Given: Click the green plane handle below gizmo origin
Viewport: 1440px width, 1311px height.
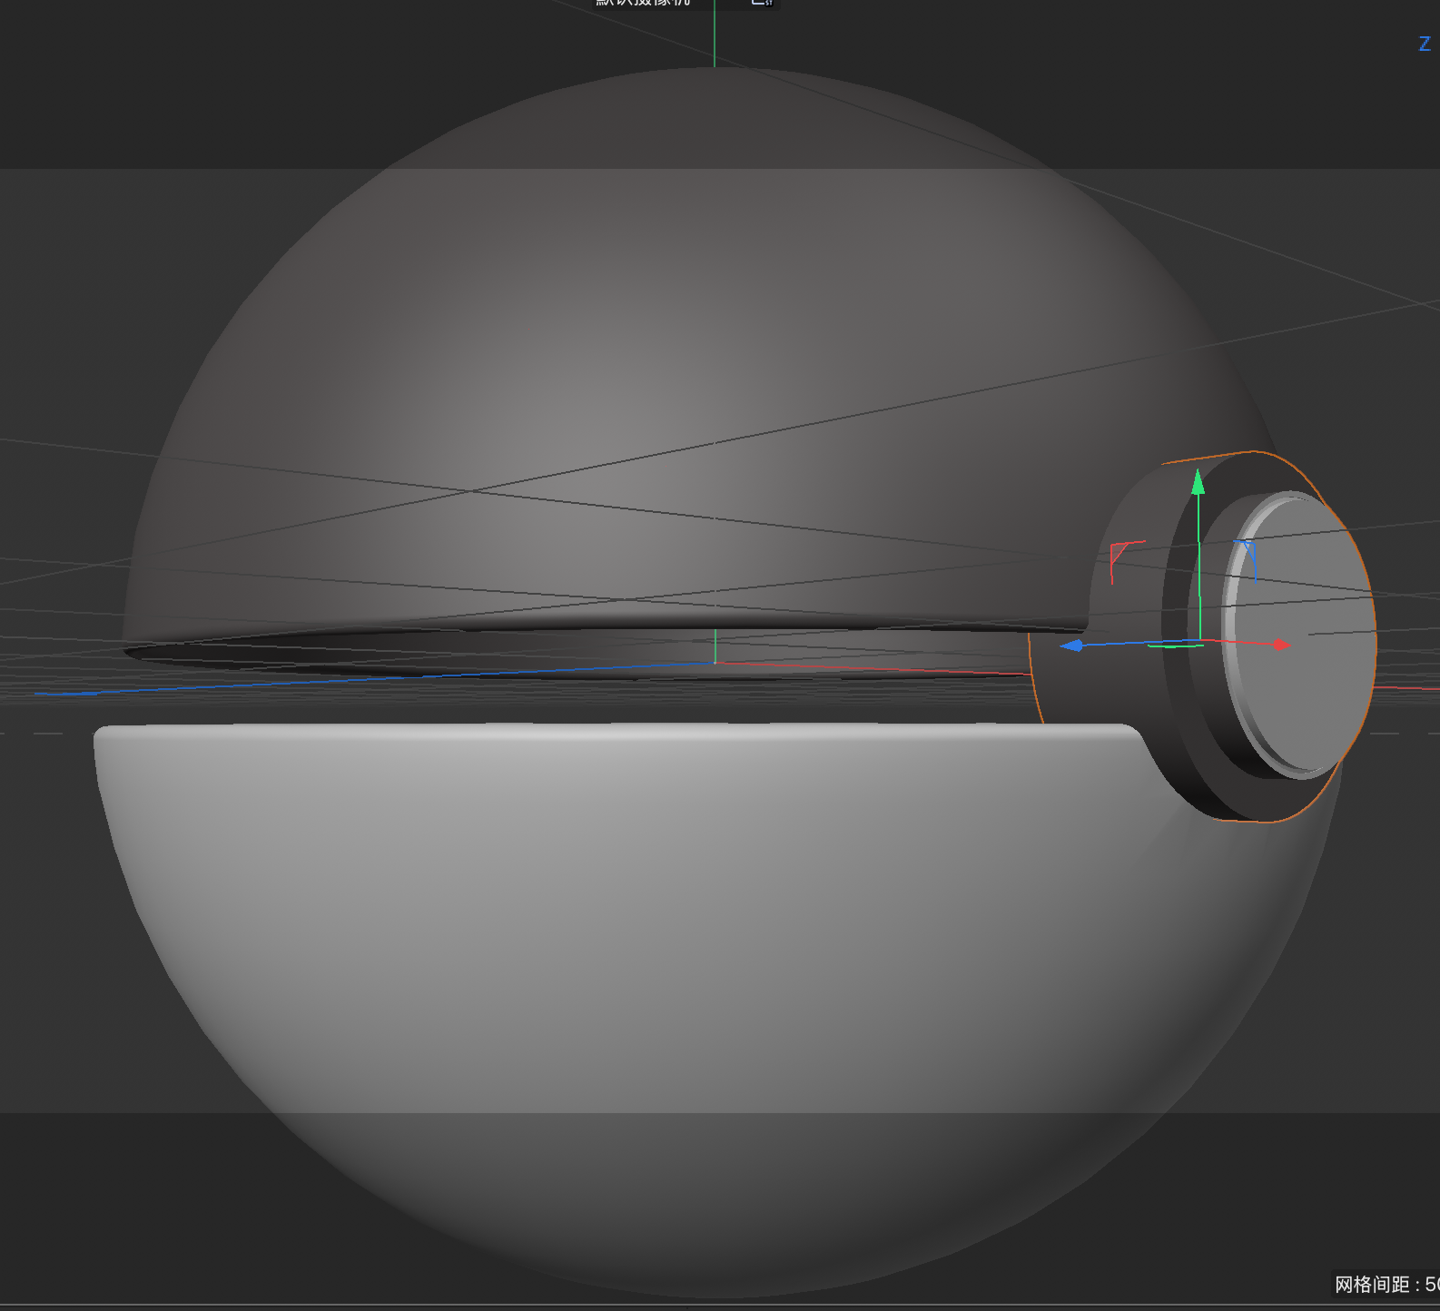Looking at the screenshot, I should [1175, 646].
